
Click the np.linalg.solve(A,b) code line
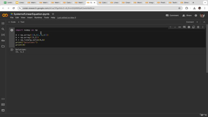pyautogui.click(x=30, y=40)
